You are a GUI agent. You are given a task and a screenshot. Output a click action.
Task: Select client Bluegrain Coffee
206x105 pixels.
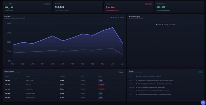click(30, 98)
